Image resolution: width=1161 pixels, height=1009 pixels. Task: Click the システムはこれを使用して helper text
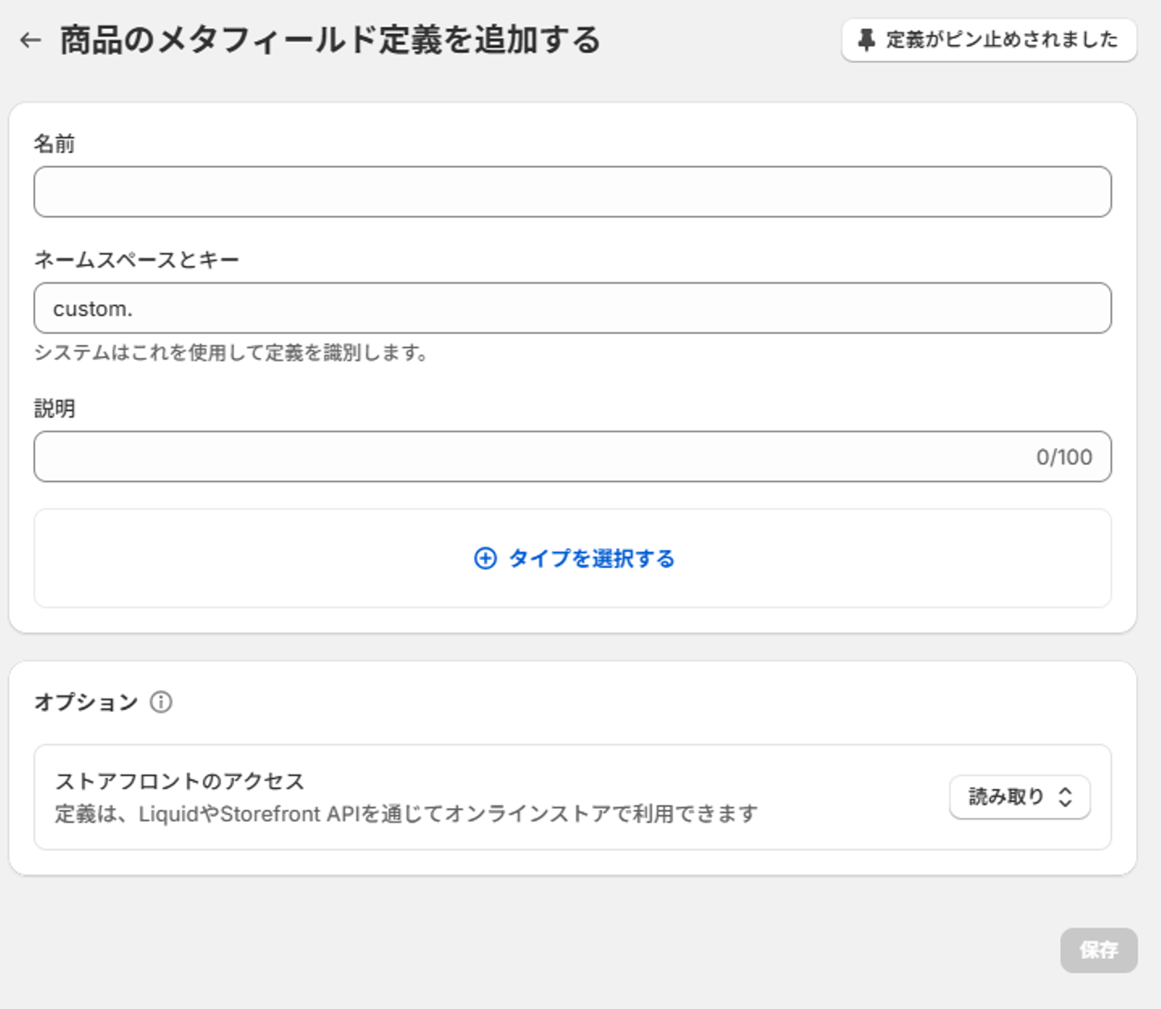tap(231, 352)
